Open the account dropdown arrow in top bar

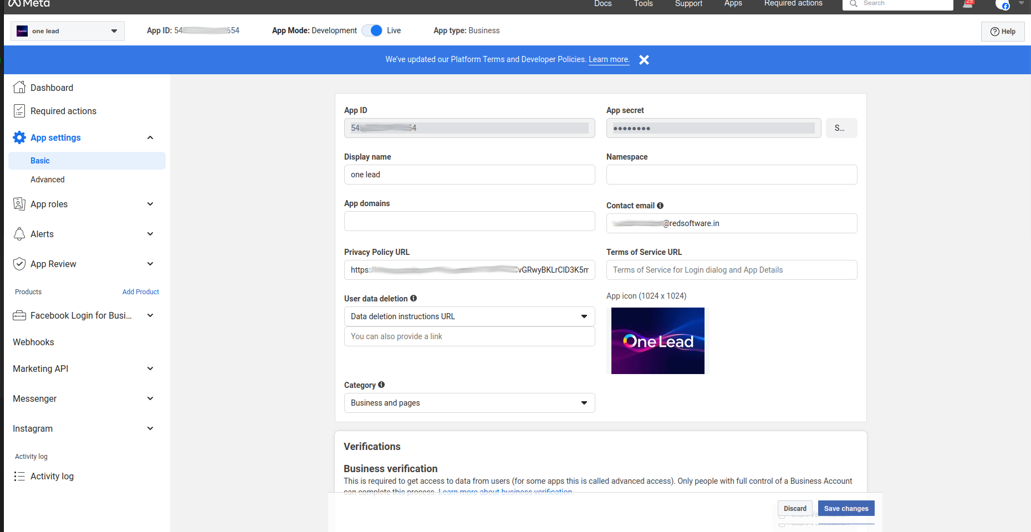(x=1022, y=3)
